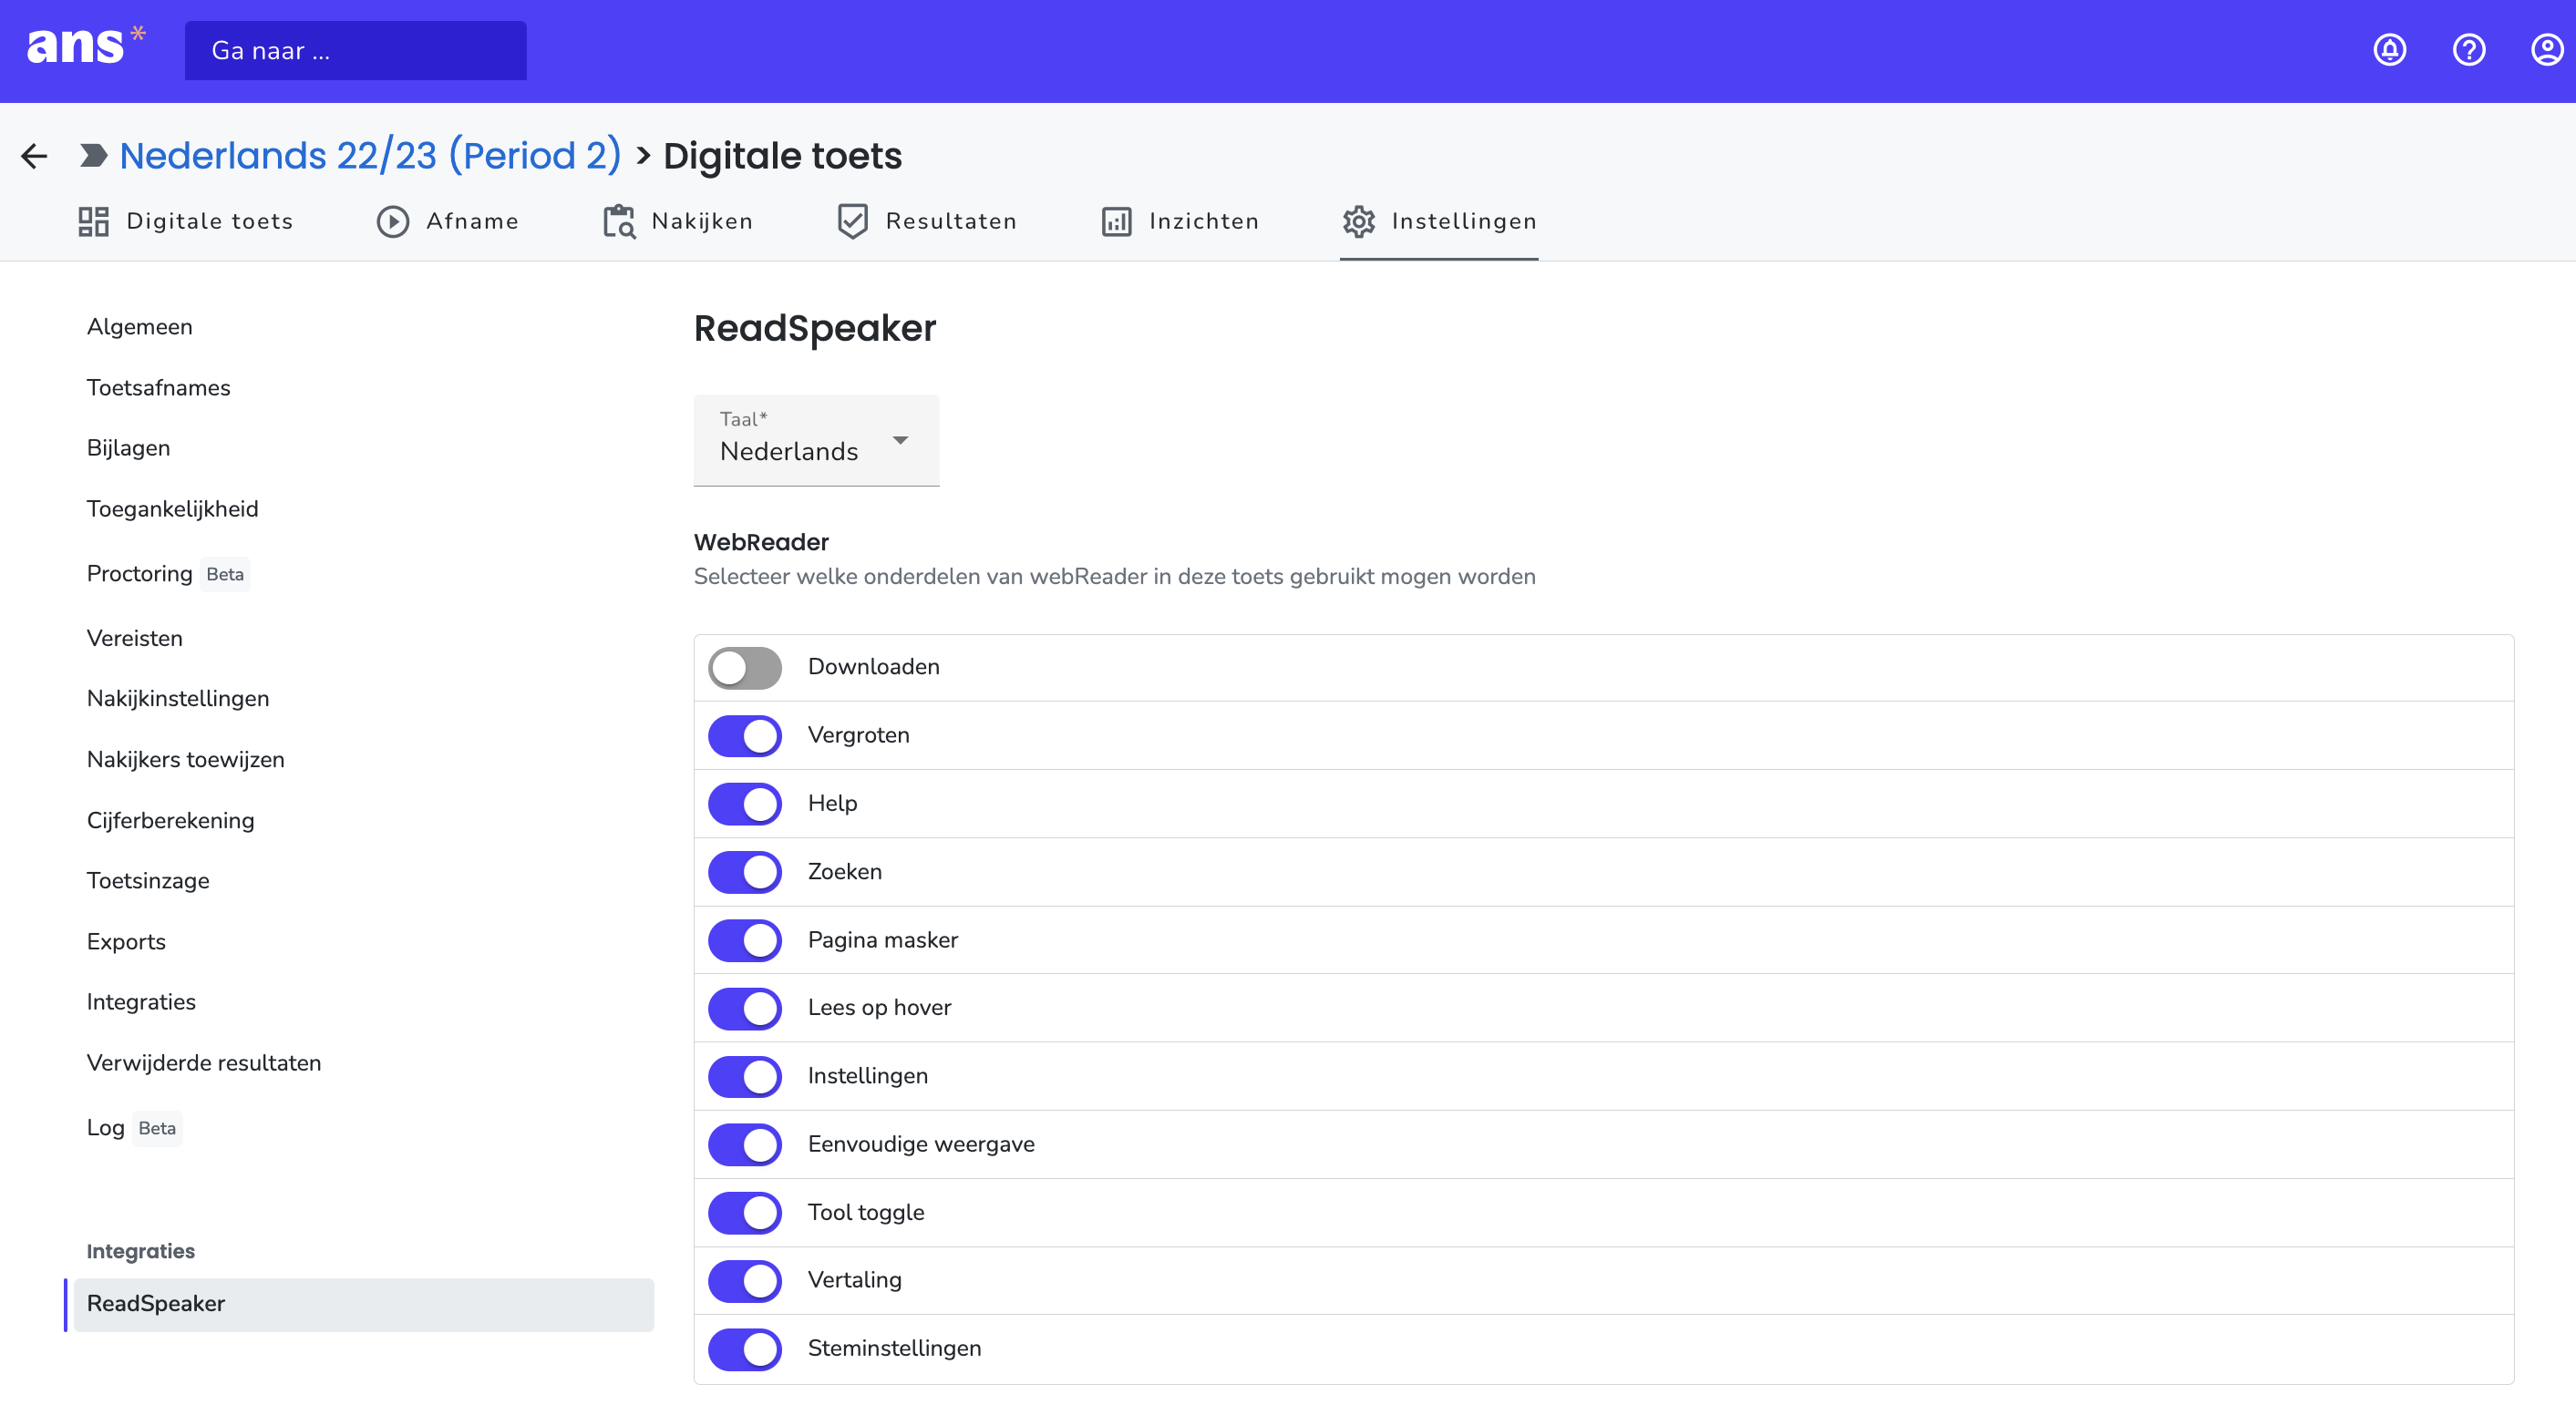Open Bijlagen settings
This screenshot has height=1405, width=2576.
click(128, 447)
